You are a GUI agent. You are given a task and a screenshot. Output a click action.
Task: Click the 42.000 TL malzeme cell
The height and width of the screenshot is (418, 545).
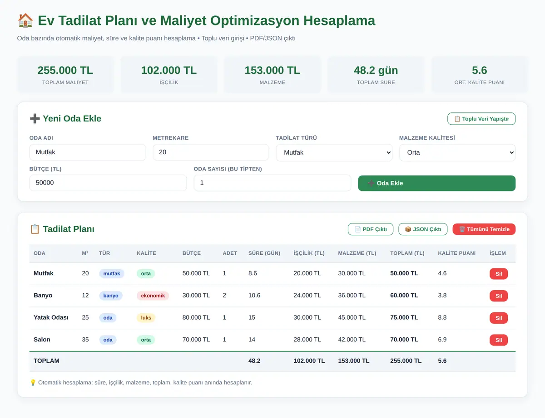coord(352,340)
